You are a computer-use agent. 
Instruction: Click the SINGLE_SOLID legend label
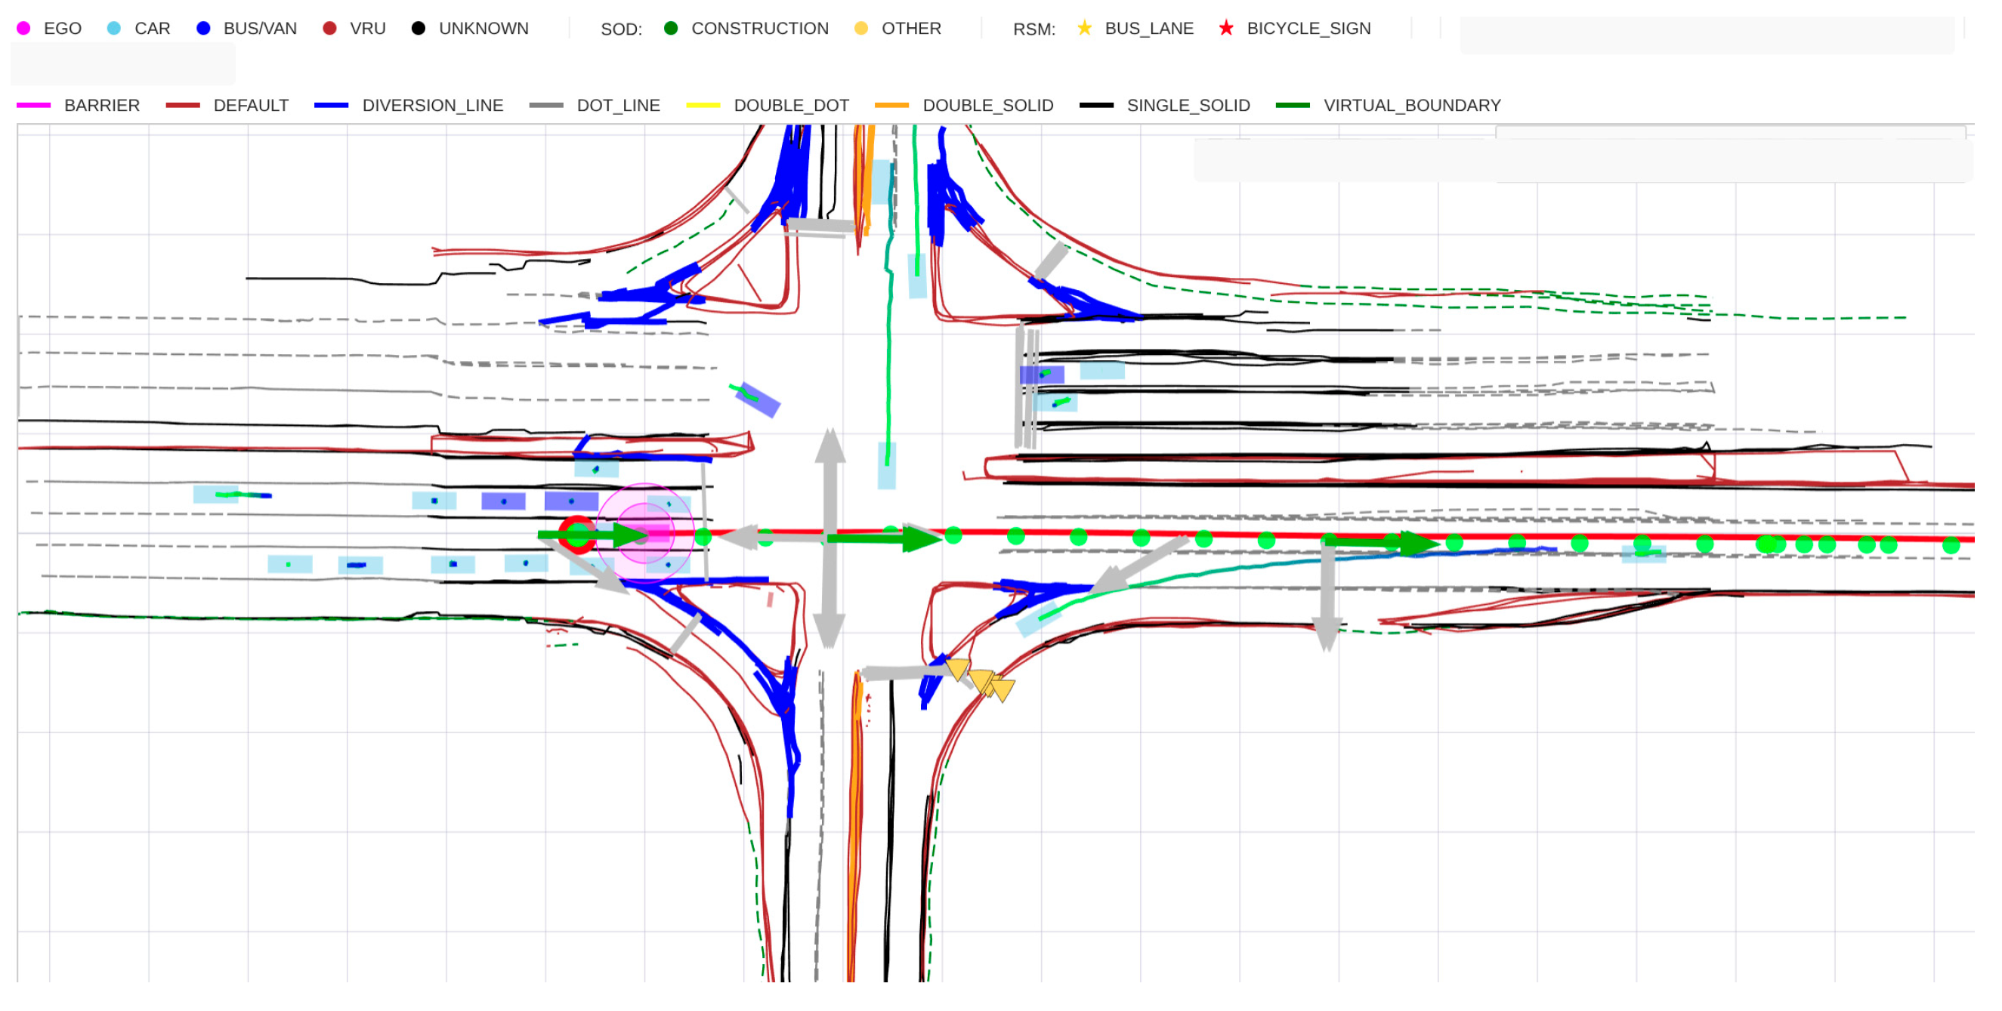click(1188, 106)
